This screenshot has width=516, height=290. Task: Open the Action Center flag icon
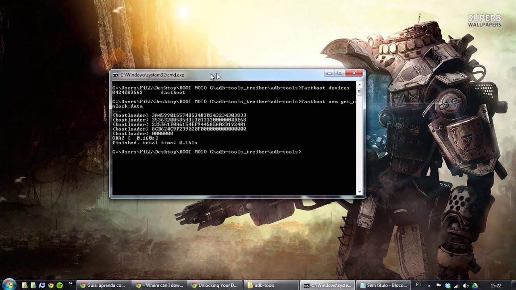click(438, 285)
